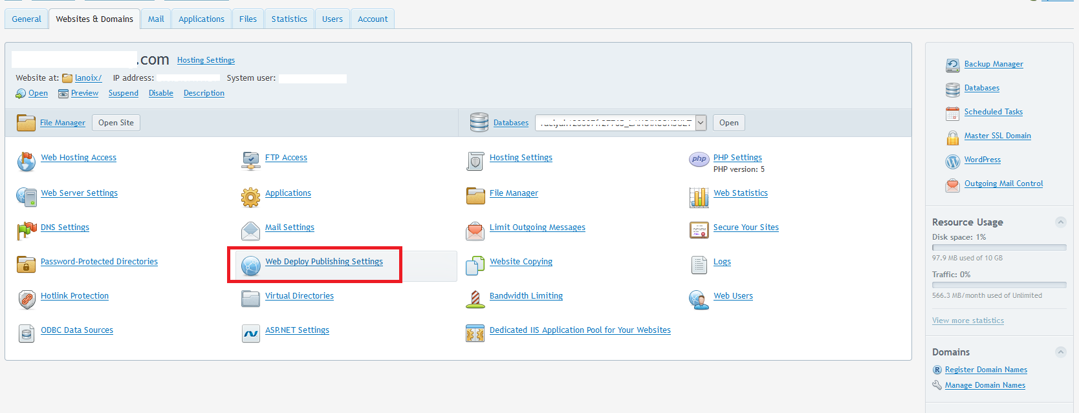Click the Limit Outgoing Messages icon
The height and width of the screenshot is (413, 1079).
coord(475,230)
